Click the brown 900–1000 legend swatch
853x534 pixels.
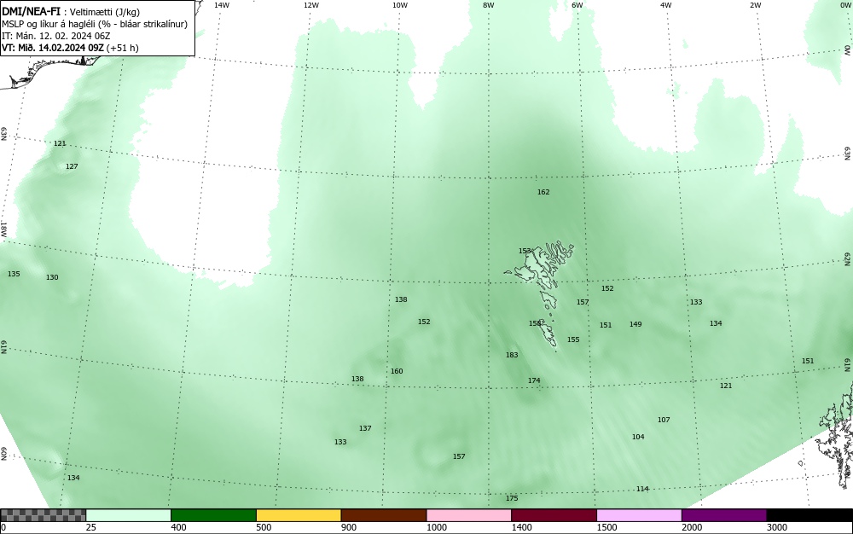(x=384, y=515)
